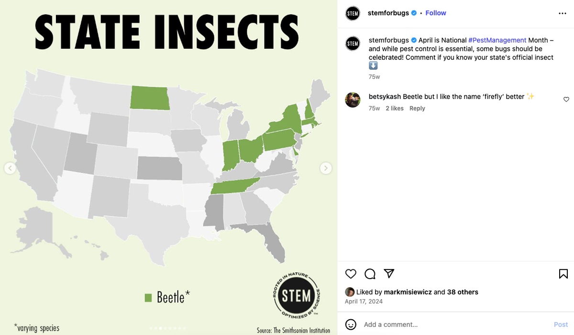574x335 pixels.
Task: Click the green Beetle legend swatch
Action: click(148, 298)
